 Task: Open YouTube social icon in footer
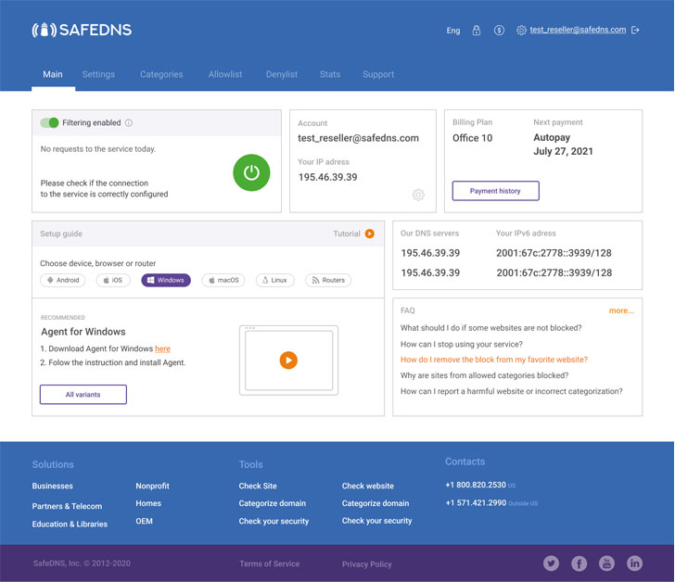pos(606,563)
